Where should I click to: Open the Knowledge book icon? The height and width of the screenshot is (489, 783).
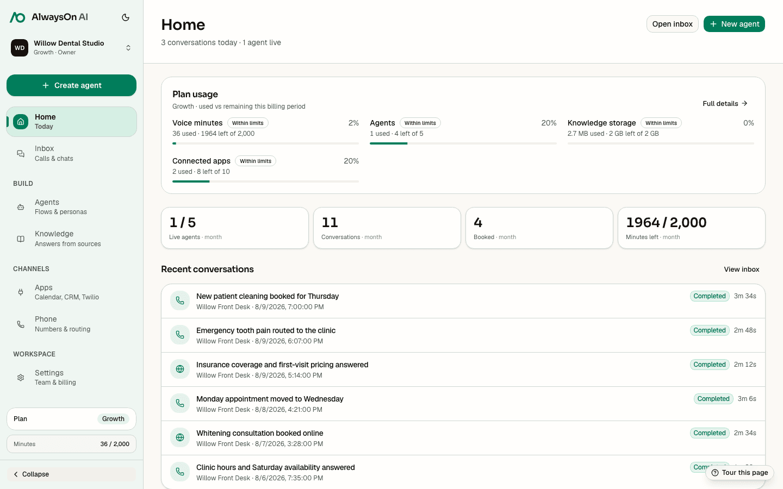[21, 239]
